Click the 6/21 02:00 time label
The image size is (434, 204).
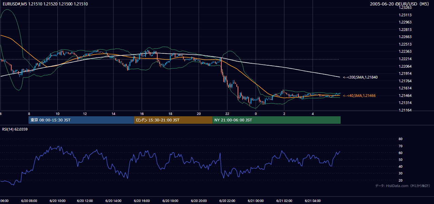[x=284, y=201]
